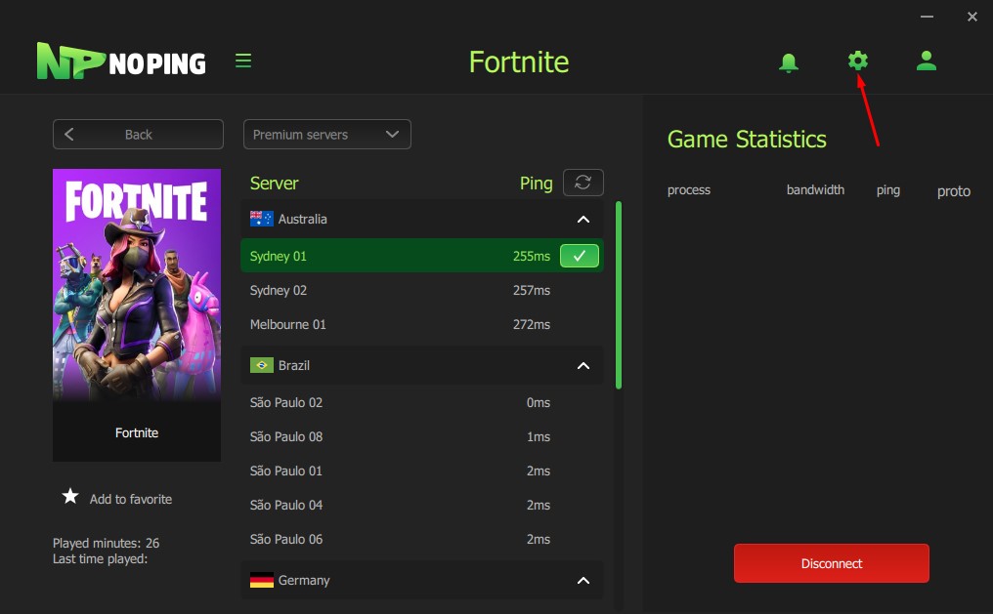Go Back to the games list
The image size is (993, 614).
click(138, 134)
